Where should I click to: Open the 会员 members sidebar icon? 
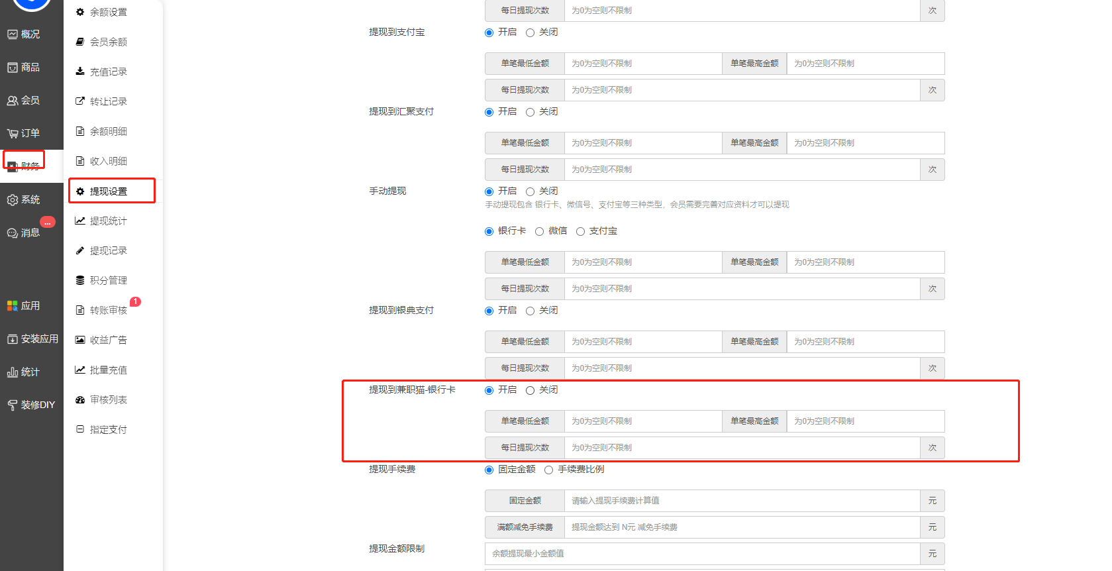(13, 101)
